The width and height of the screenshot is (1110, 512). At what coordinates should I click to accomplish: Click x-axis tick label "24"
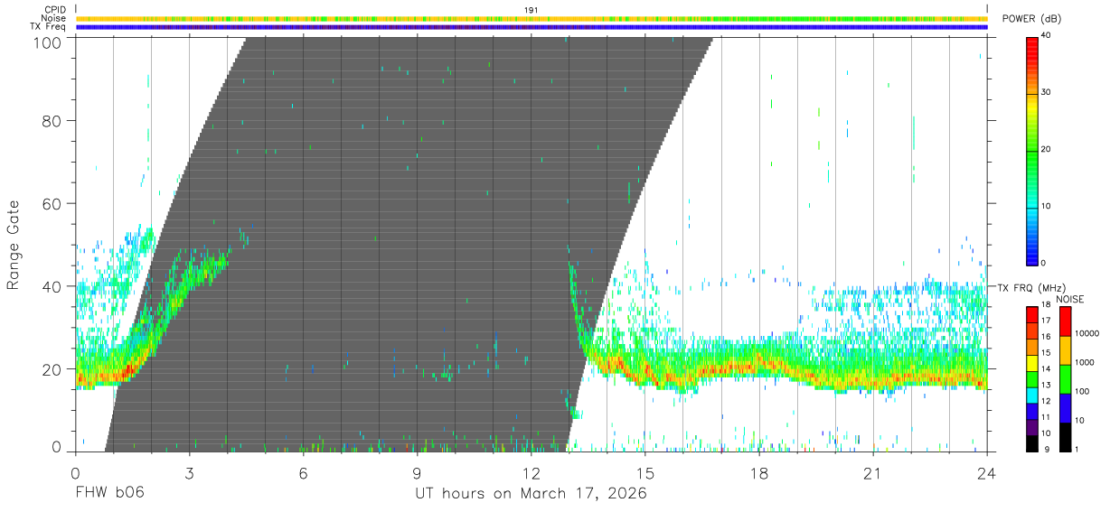986,474
